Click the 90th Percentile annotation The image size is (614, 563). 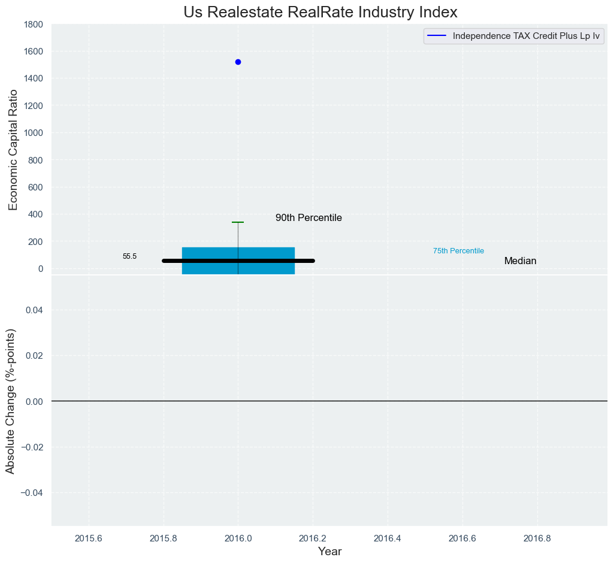(308, 218)
